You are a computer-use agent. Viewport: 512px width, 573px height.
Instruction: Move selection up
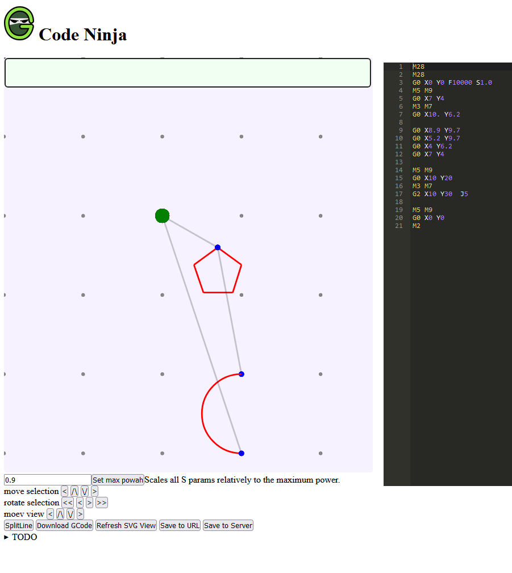74,491
